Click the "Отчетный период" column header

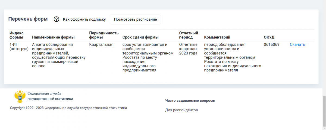189,35
